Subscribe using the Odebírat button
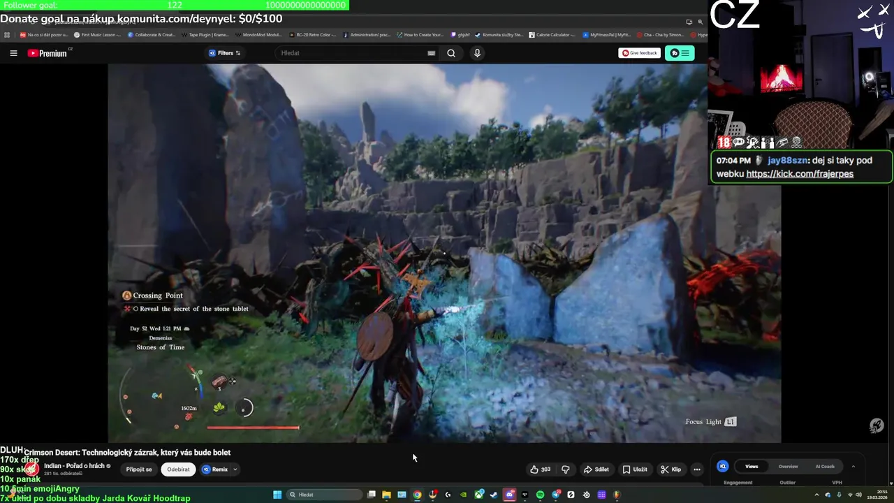 pyautogui.click(x=178, y=469)
